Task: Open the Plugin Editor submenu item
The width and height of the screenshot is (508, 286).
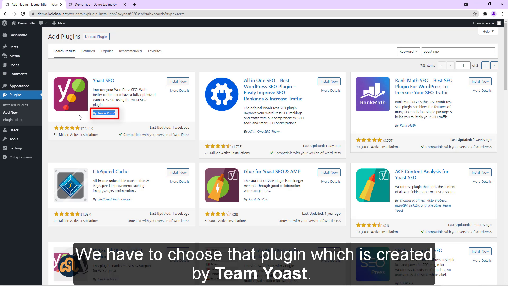Action: (13, 120)
